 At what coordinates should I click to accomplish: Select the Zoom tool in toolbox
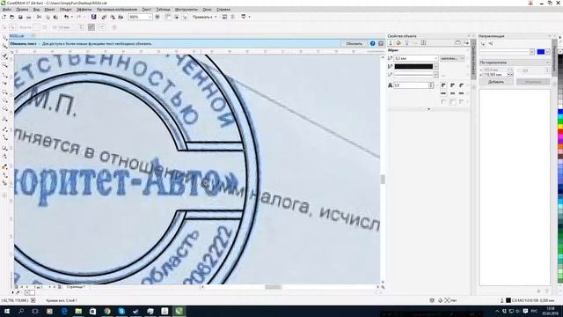4,65
